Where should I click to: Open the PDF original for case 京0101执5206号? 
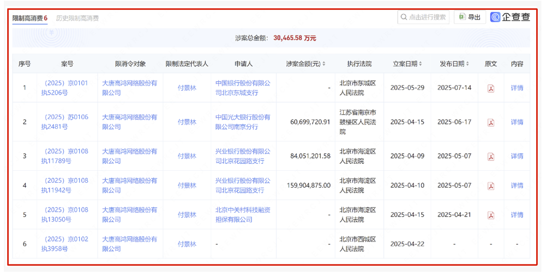point(490,88)
